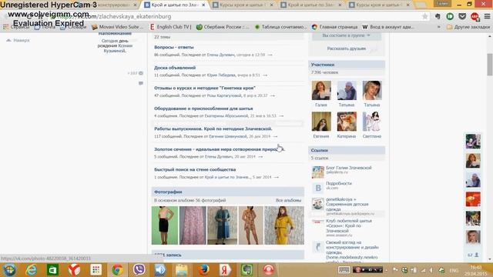The width and height of the screenshot is (493, 277).
Task: Open Таблица сочетаемо... bookmark
Action: tap(280, 27)
